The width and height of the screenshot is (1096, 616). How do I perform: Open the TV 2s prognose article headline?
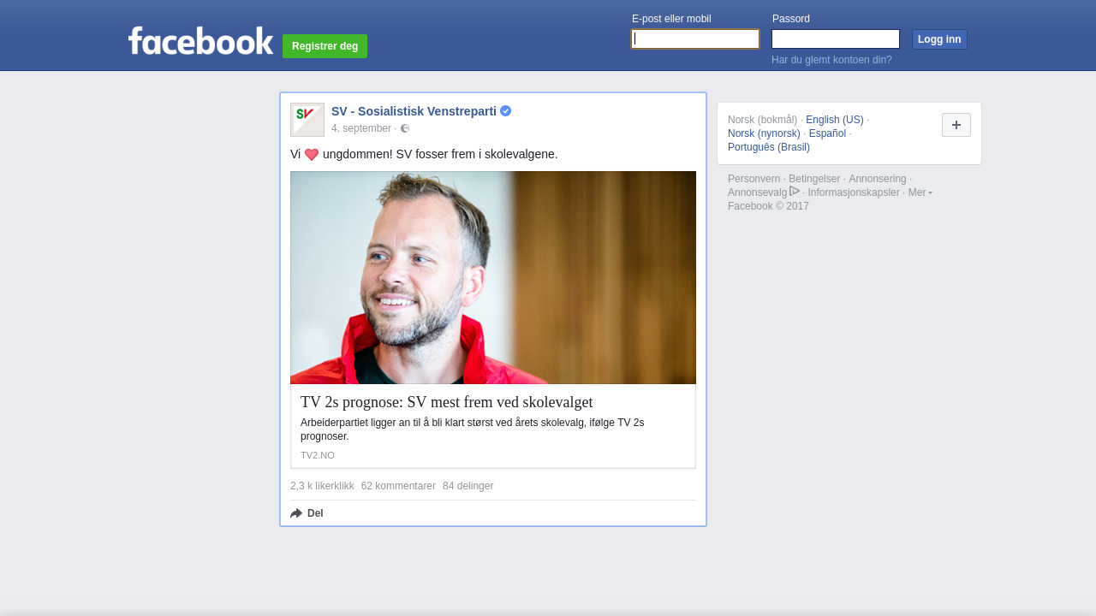pyautogui.click(x=447, y=402)
